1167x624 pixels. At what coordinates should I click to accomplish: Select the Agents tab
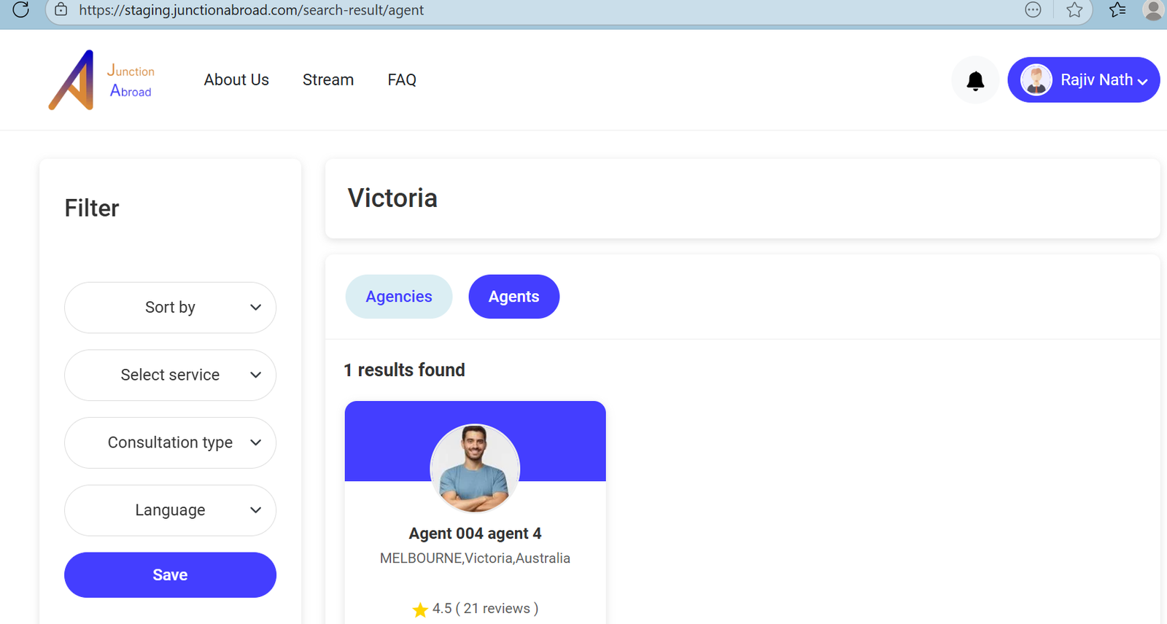tap(513, 297)
